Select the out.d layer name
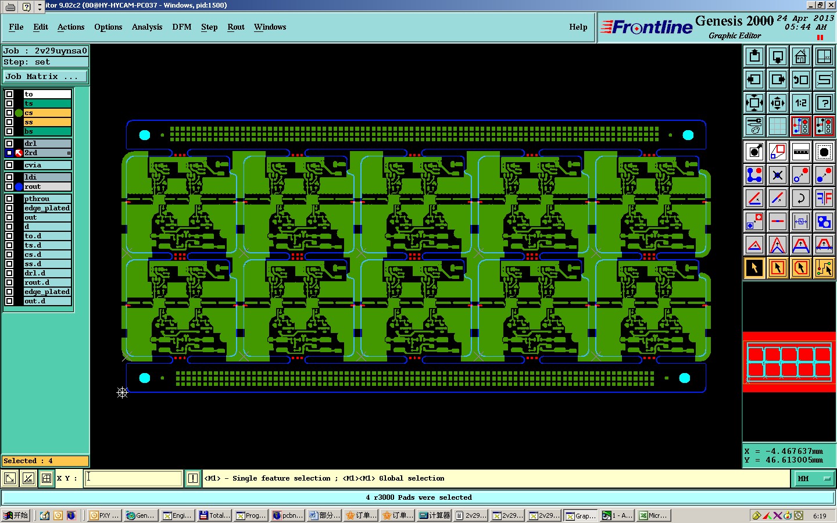Image resolution: width=837 pixels, height=523 pixels. coord(47,301)
